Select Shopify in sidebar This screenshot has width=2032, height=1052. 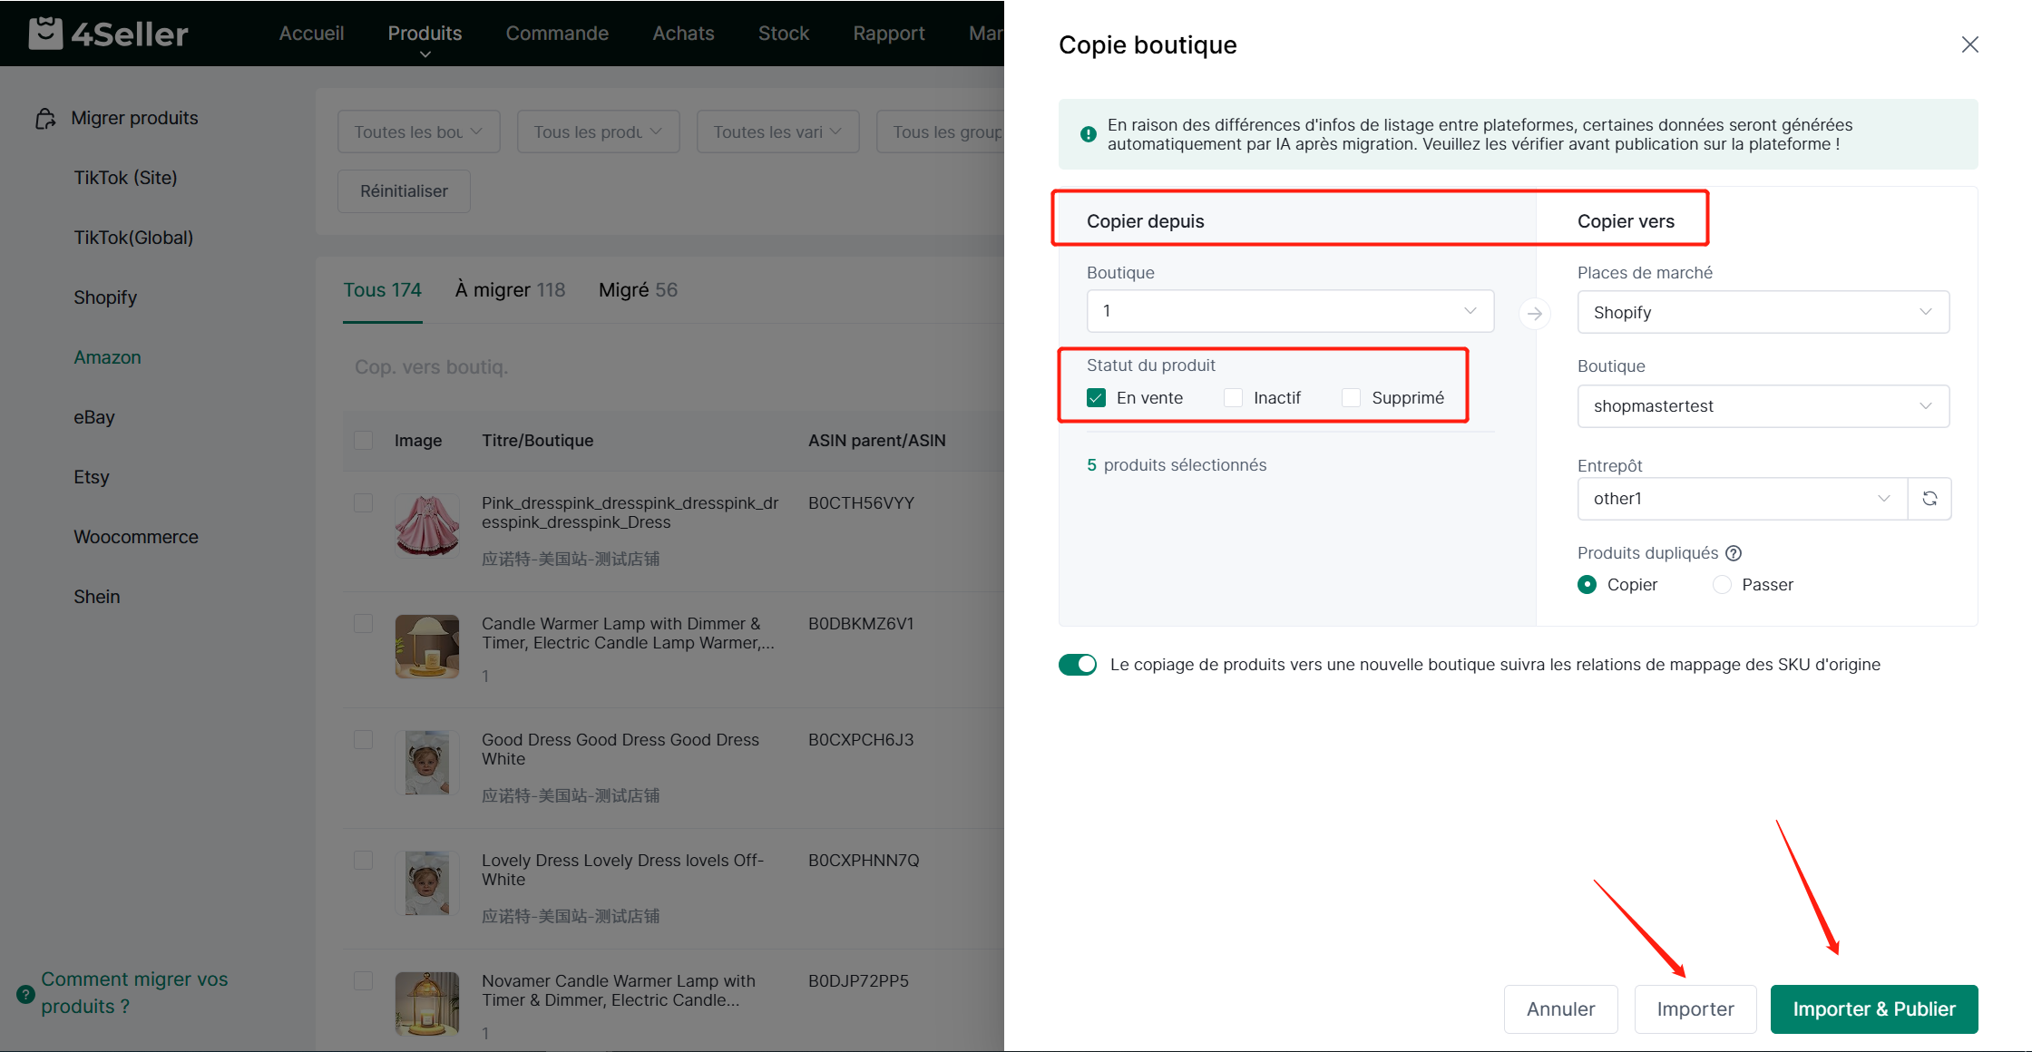tap(105, 297)
